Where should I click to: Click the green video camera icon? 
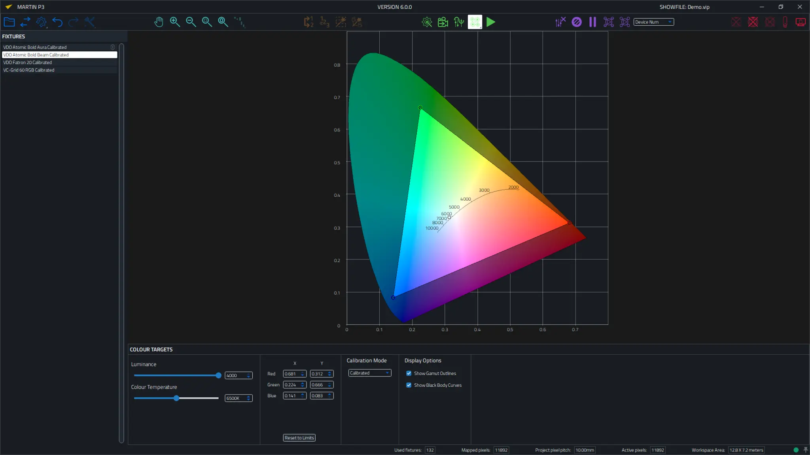click(x=443, y=22)
